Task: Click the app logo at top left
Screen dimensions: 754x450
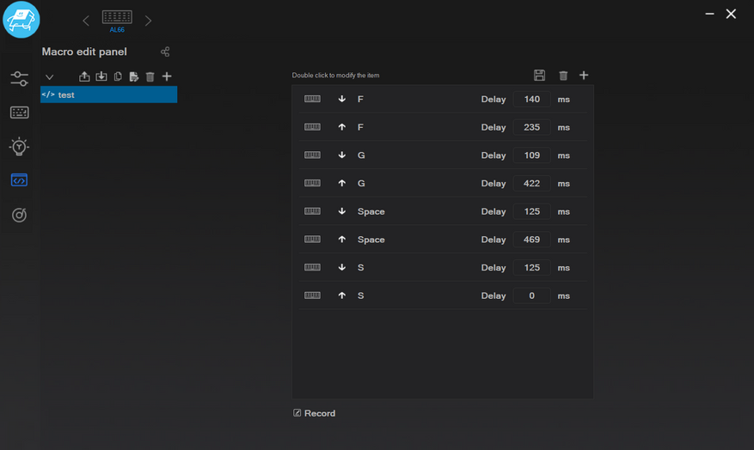Action: [x=21, y=20]
